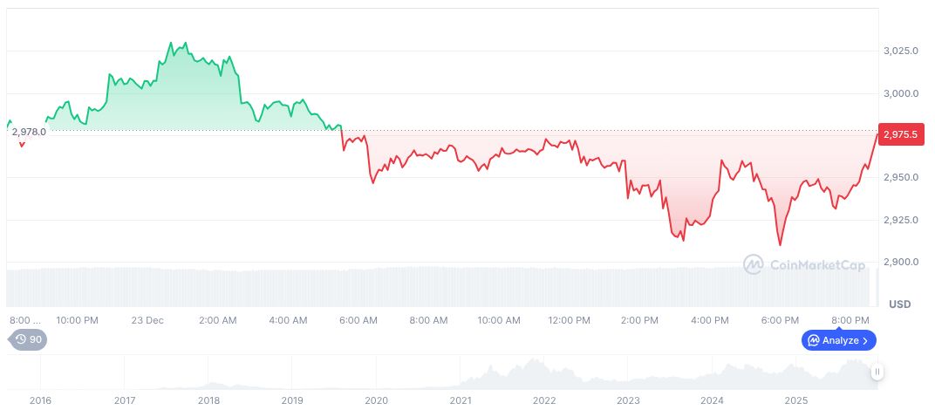
Task: Expand the Analyze chevron arrow
Action: pos(866,340)
